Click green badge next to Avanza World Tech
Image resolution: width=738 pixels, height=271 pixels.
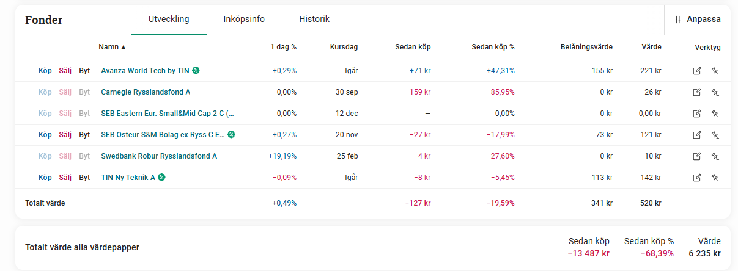[x=196, y=71]
